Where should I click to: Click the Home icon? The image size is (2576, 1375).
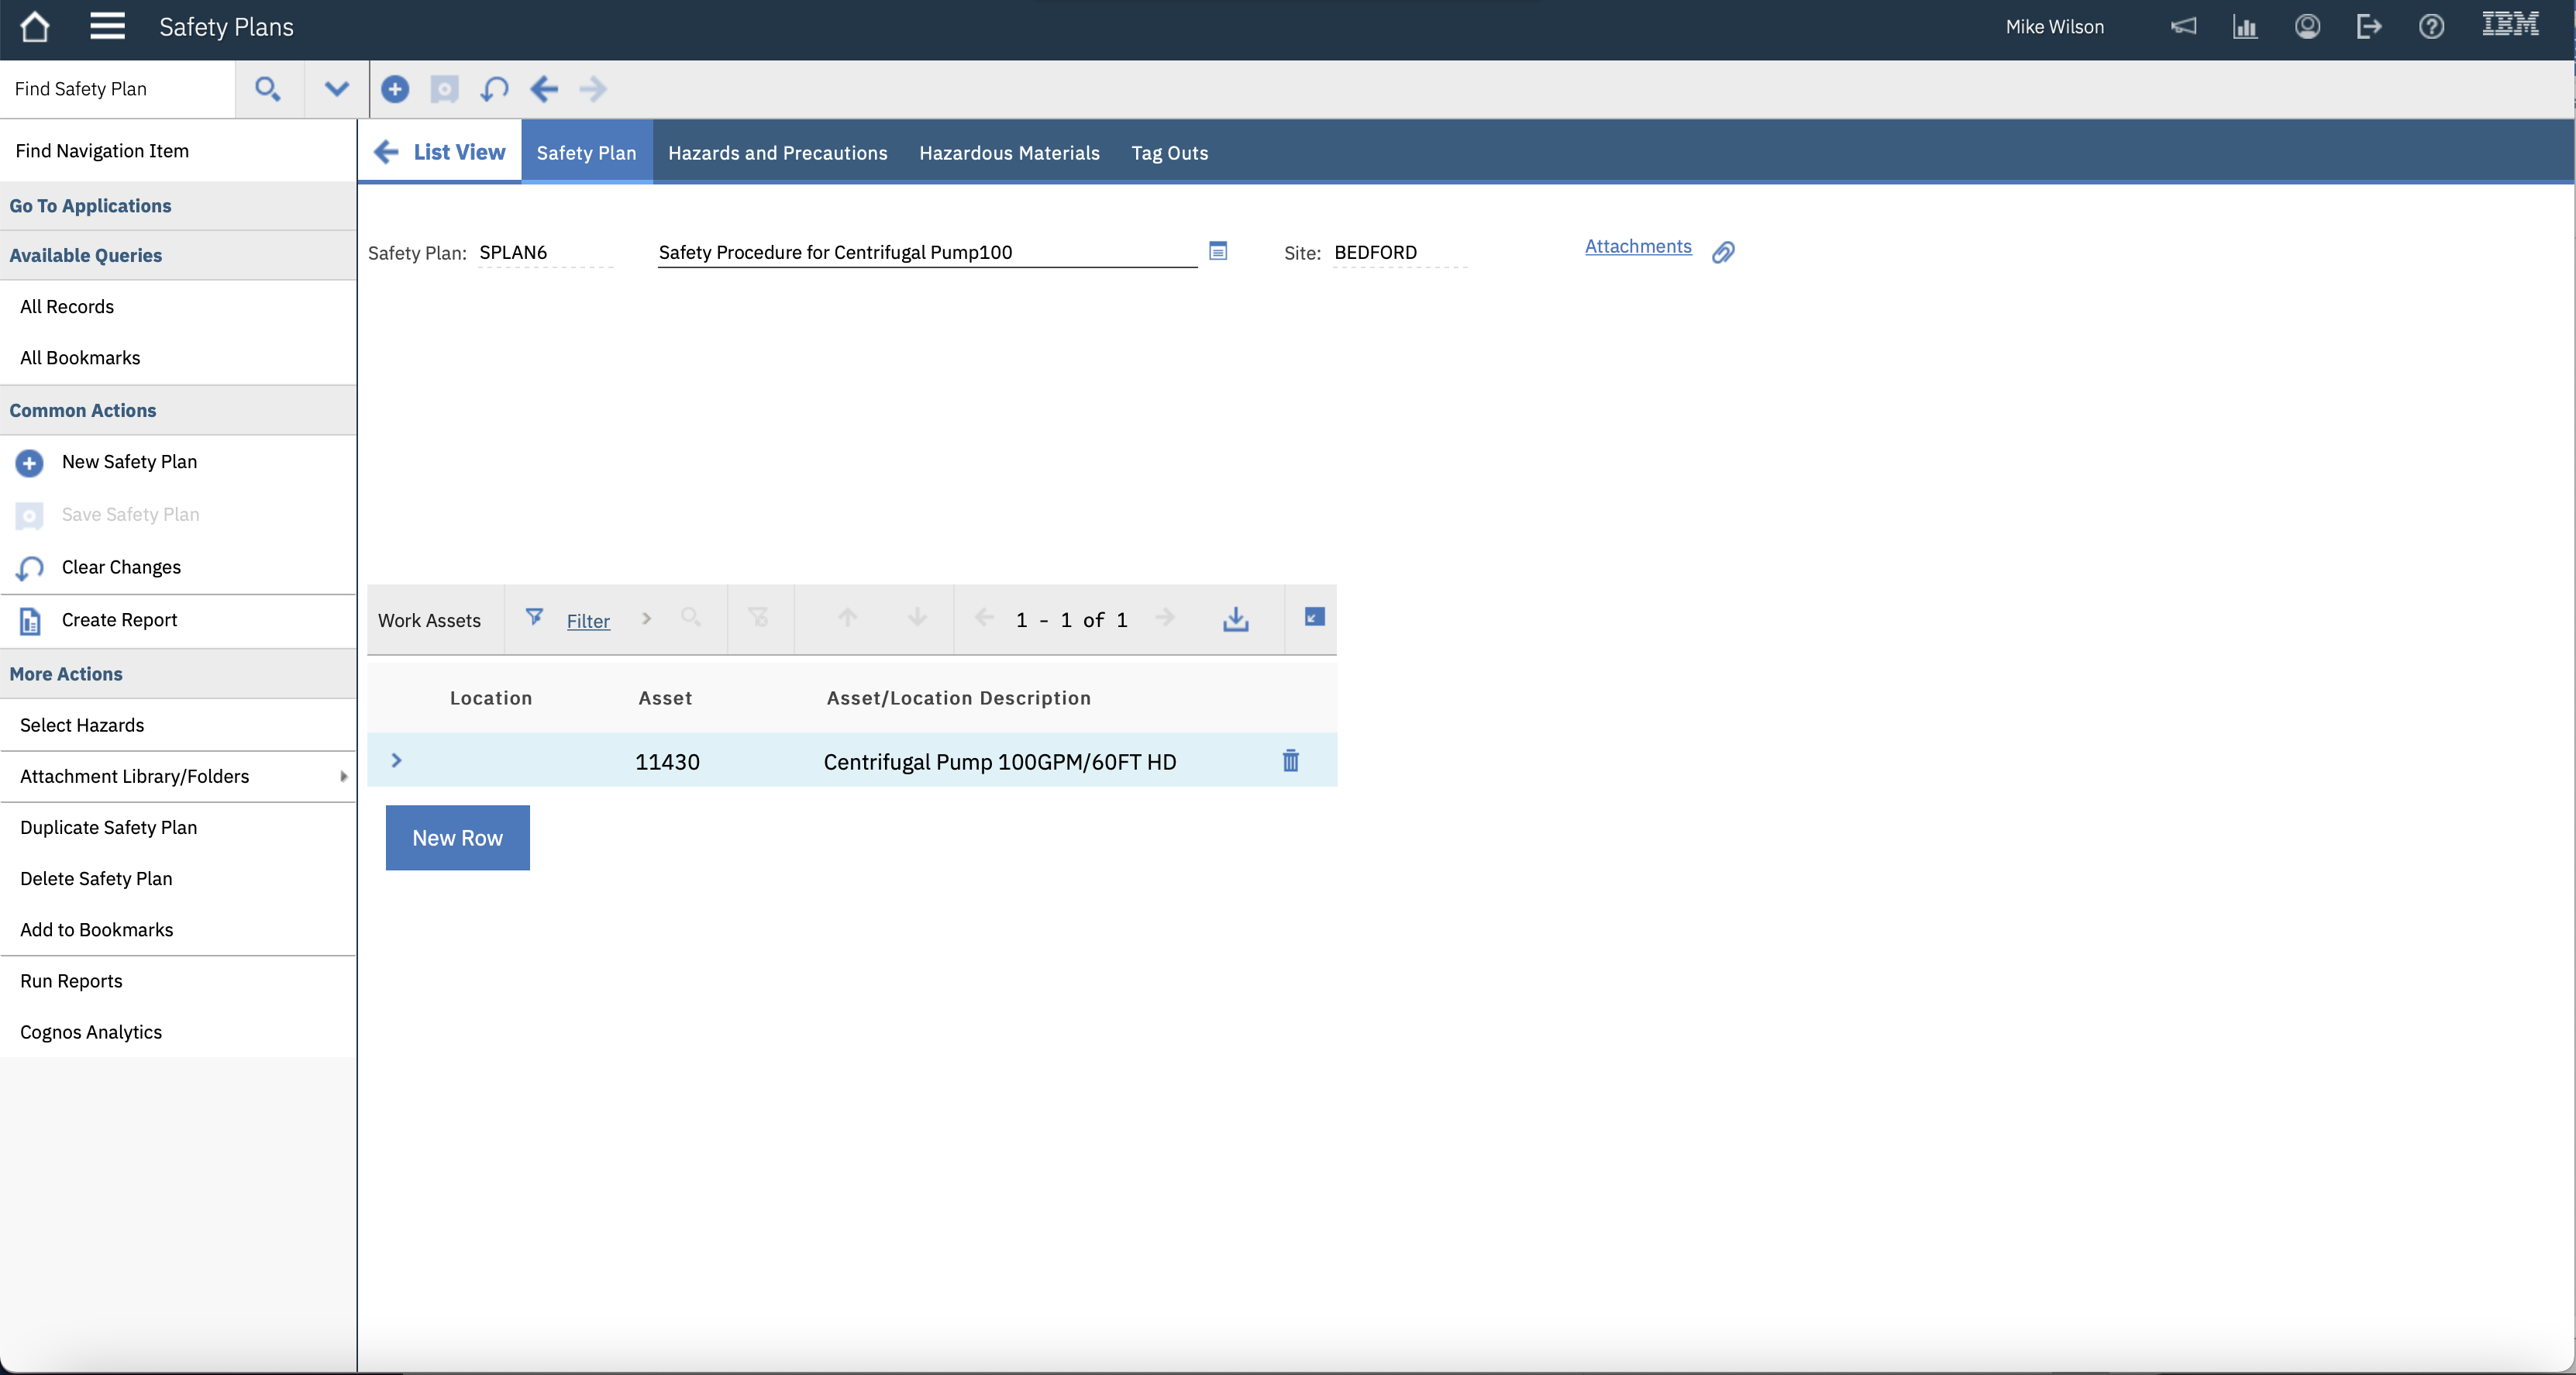click(34, 27)
